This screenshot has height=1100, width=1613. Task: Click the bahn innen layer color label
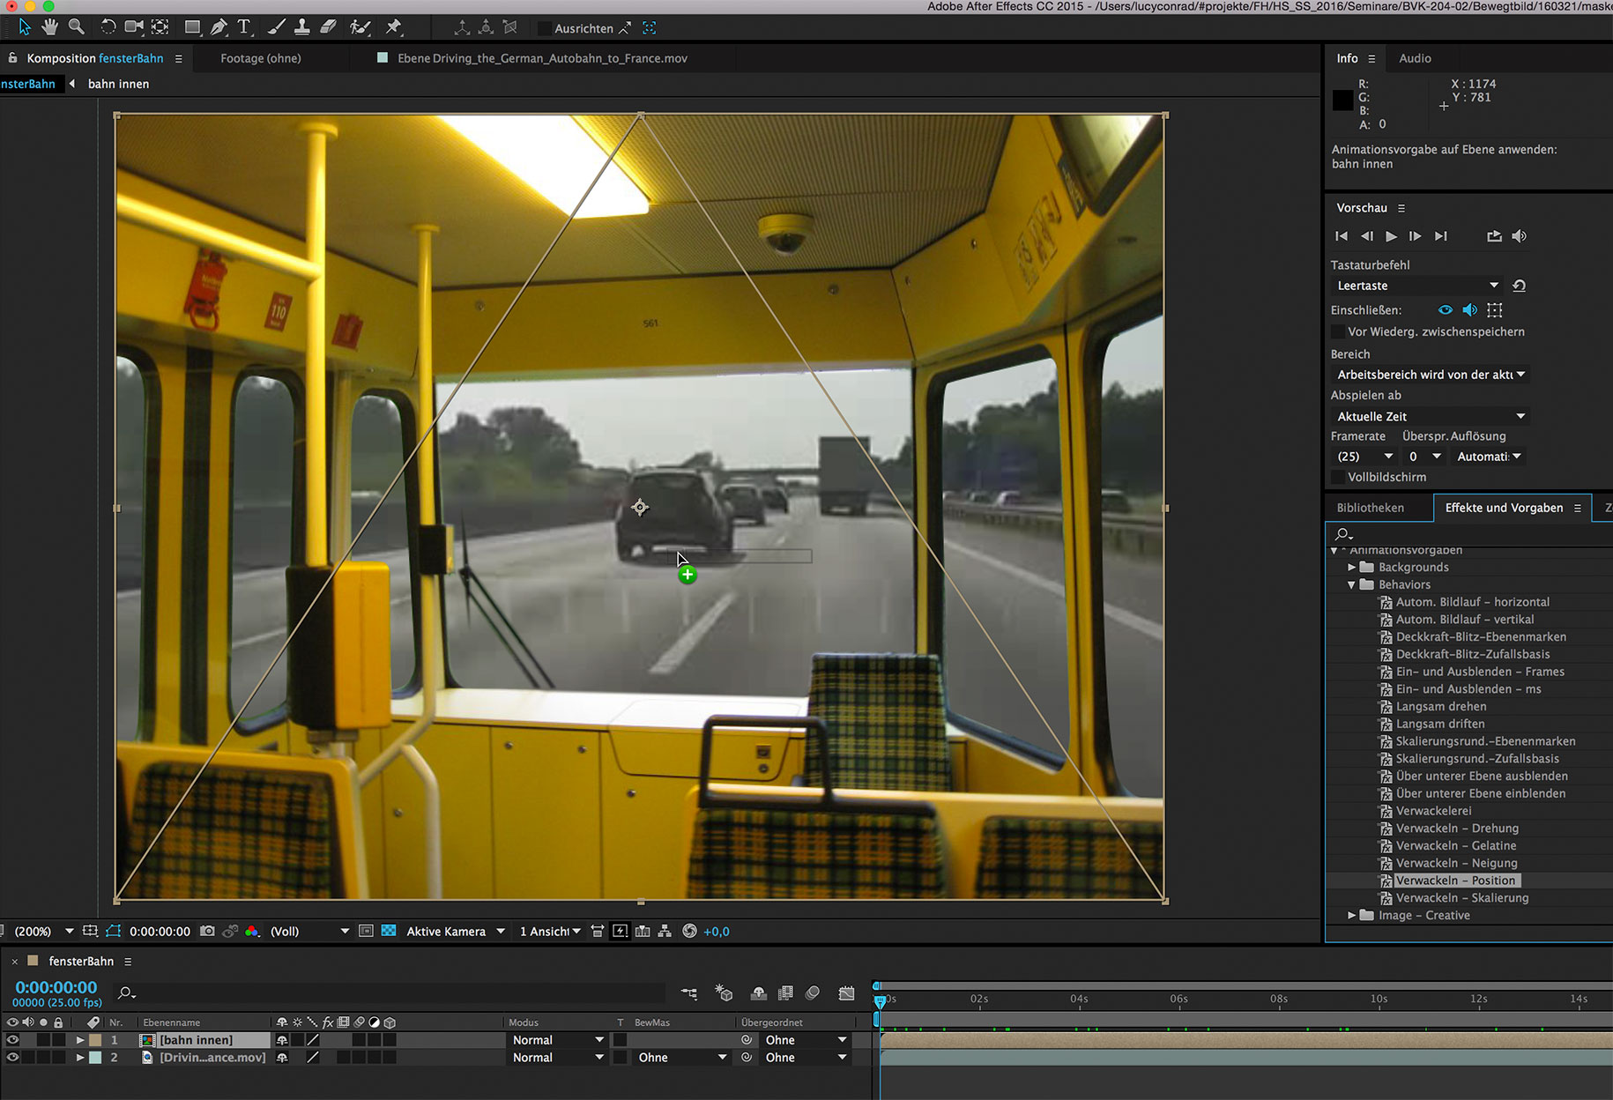95,1040
